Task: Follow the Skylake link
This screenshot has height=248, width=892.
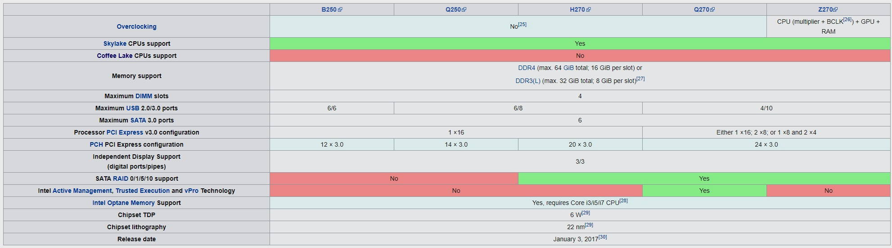Action: tap(115, 44)
